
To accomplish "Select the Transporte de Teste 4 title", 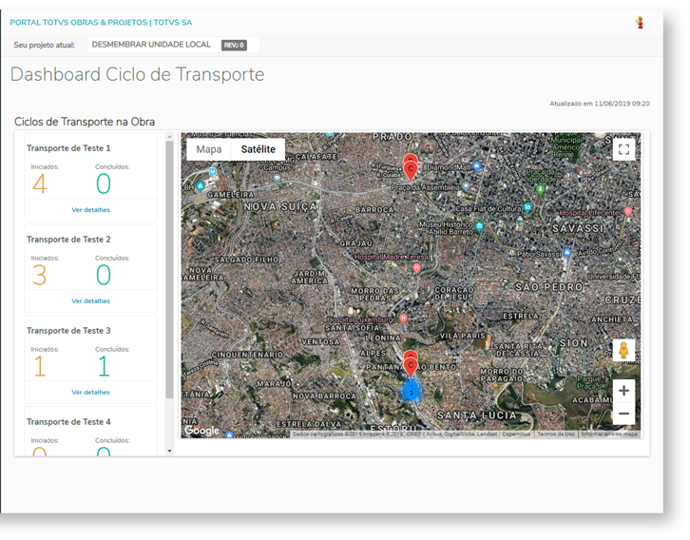I will coord(68,421).
